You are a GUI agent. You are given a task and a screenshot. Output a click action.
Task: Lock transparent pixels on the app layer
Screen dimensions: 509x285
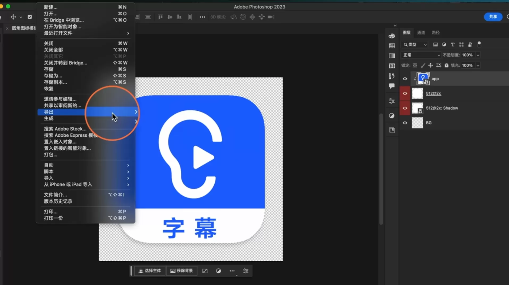point(415,66)
